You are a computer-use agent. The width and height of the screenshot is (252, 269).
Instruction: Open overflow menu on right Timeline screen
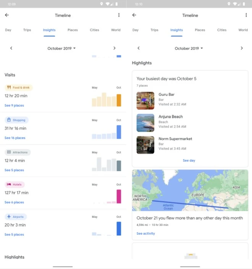click(x=246, y=15)
